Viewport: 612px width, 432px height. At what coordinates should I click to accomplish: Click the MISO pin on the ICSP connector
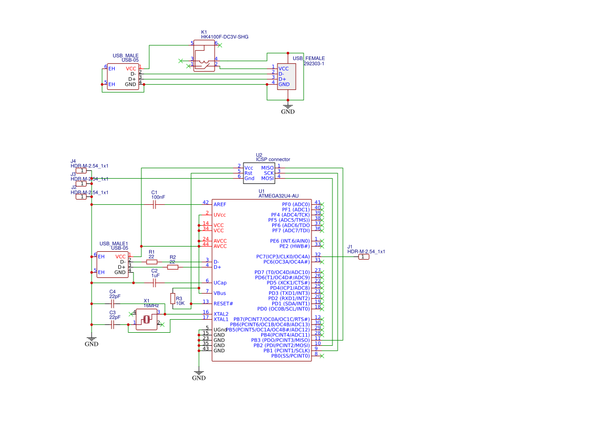click(x=269, y=168)
